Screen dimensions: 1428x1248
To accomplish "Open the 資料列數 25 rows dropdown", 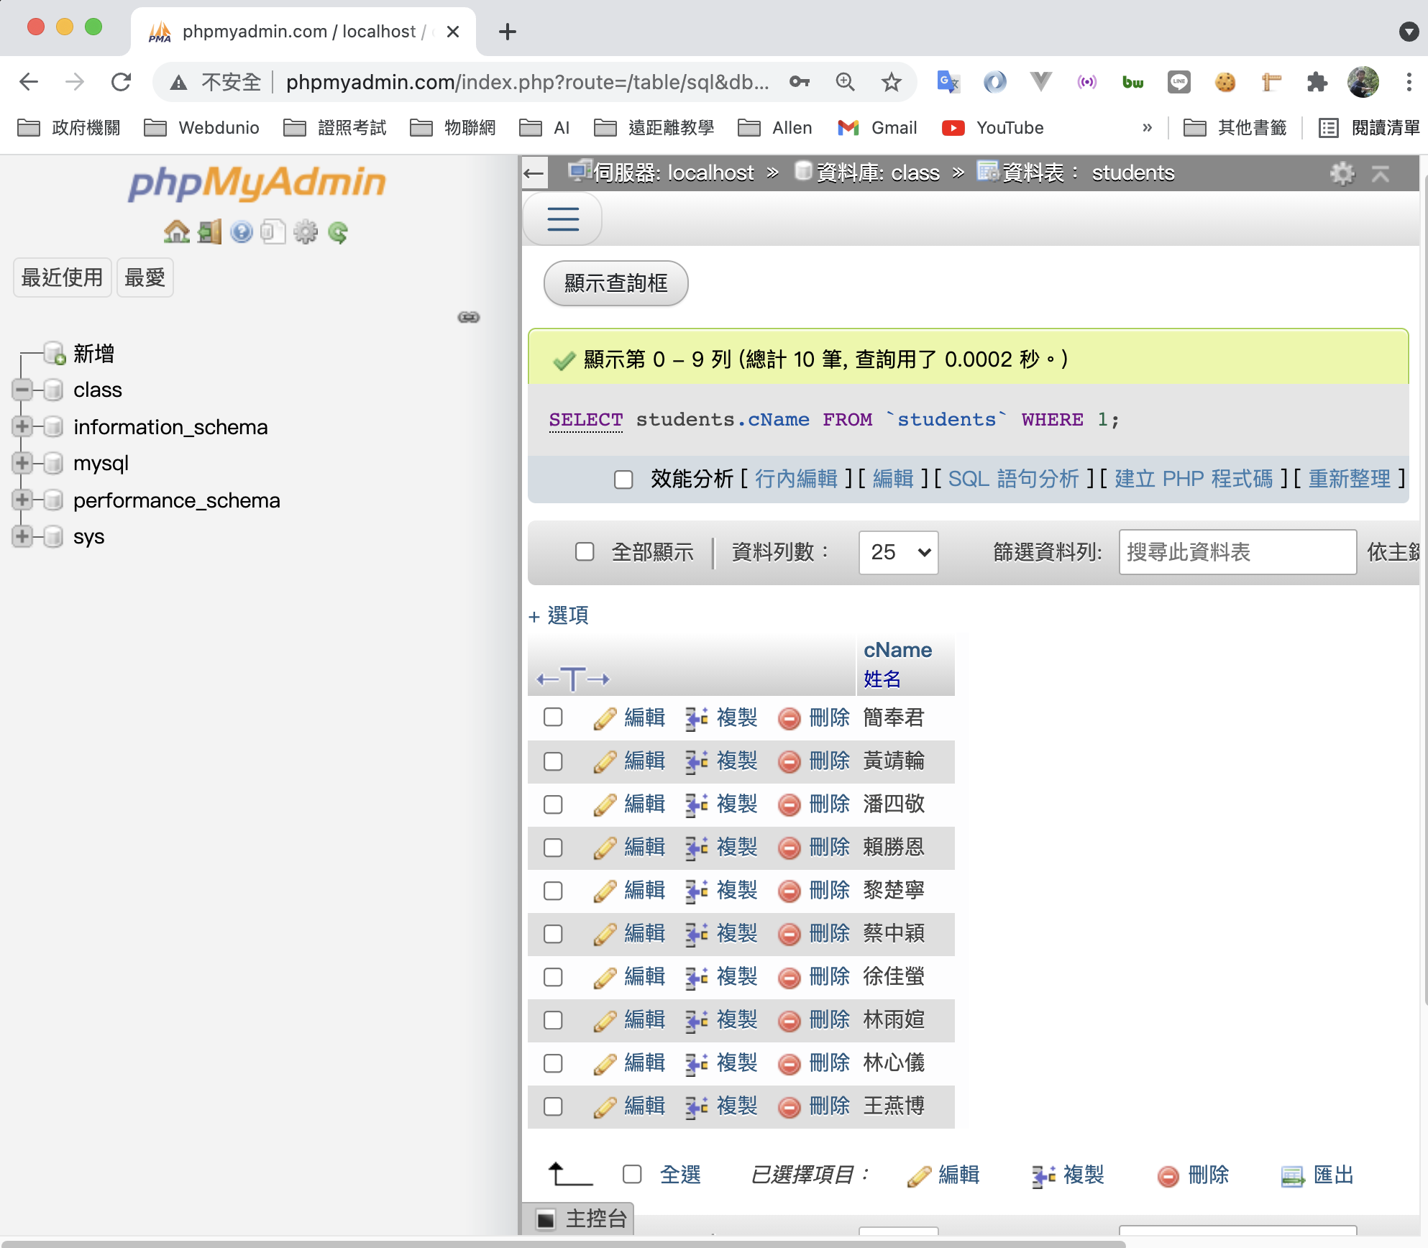I will (899, 552).
